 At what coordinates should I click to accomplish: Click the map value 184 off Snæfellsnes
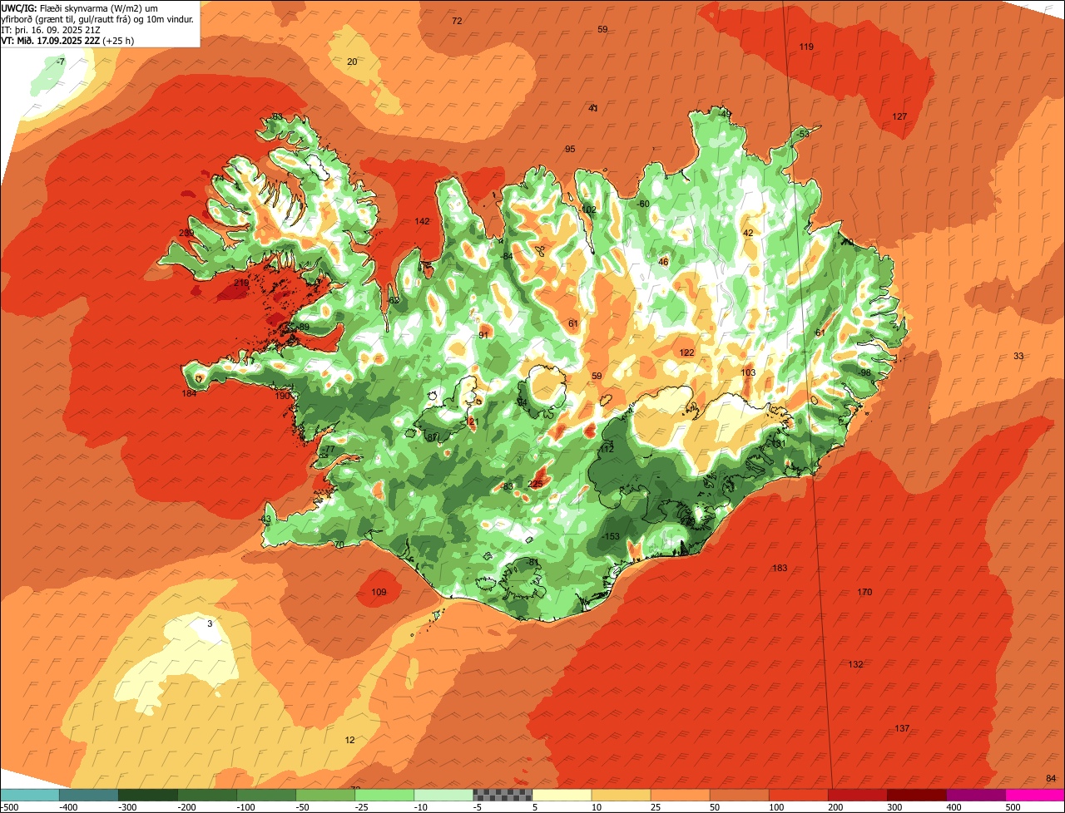(x=190, y=393)
